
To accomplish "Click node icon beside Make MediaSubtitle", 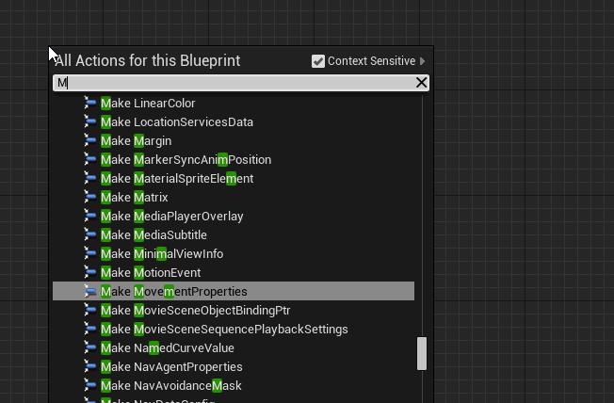I will click(90, 234).
